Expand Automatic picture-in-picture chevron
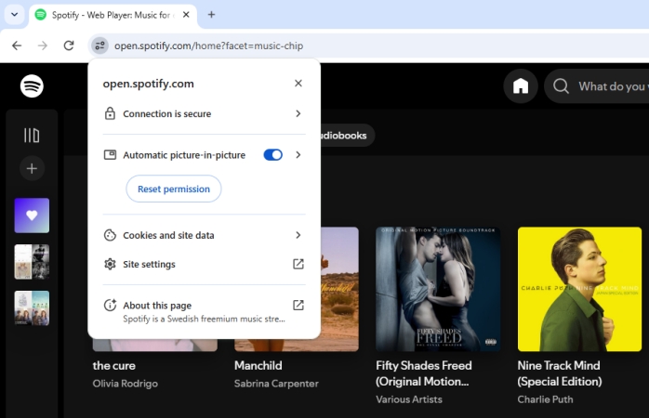The image size is (649, 418). coord(298,154)
